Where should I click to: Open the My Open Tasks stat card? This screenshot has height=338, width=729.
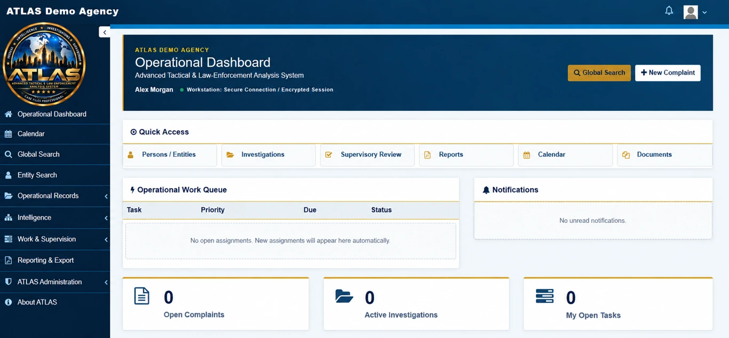pos(618,304)
